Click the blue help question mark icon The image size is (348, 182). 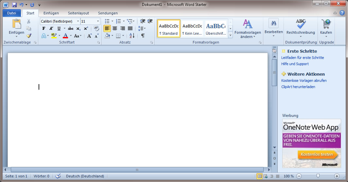342,13
